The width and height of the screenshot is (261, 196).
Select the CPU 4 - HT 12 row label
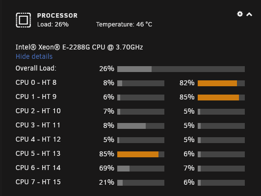(38, 140)
